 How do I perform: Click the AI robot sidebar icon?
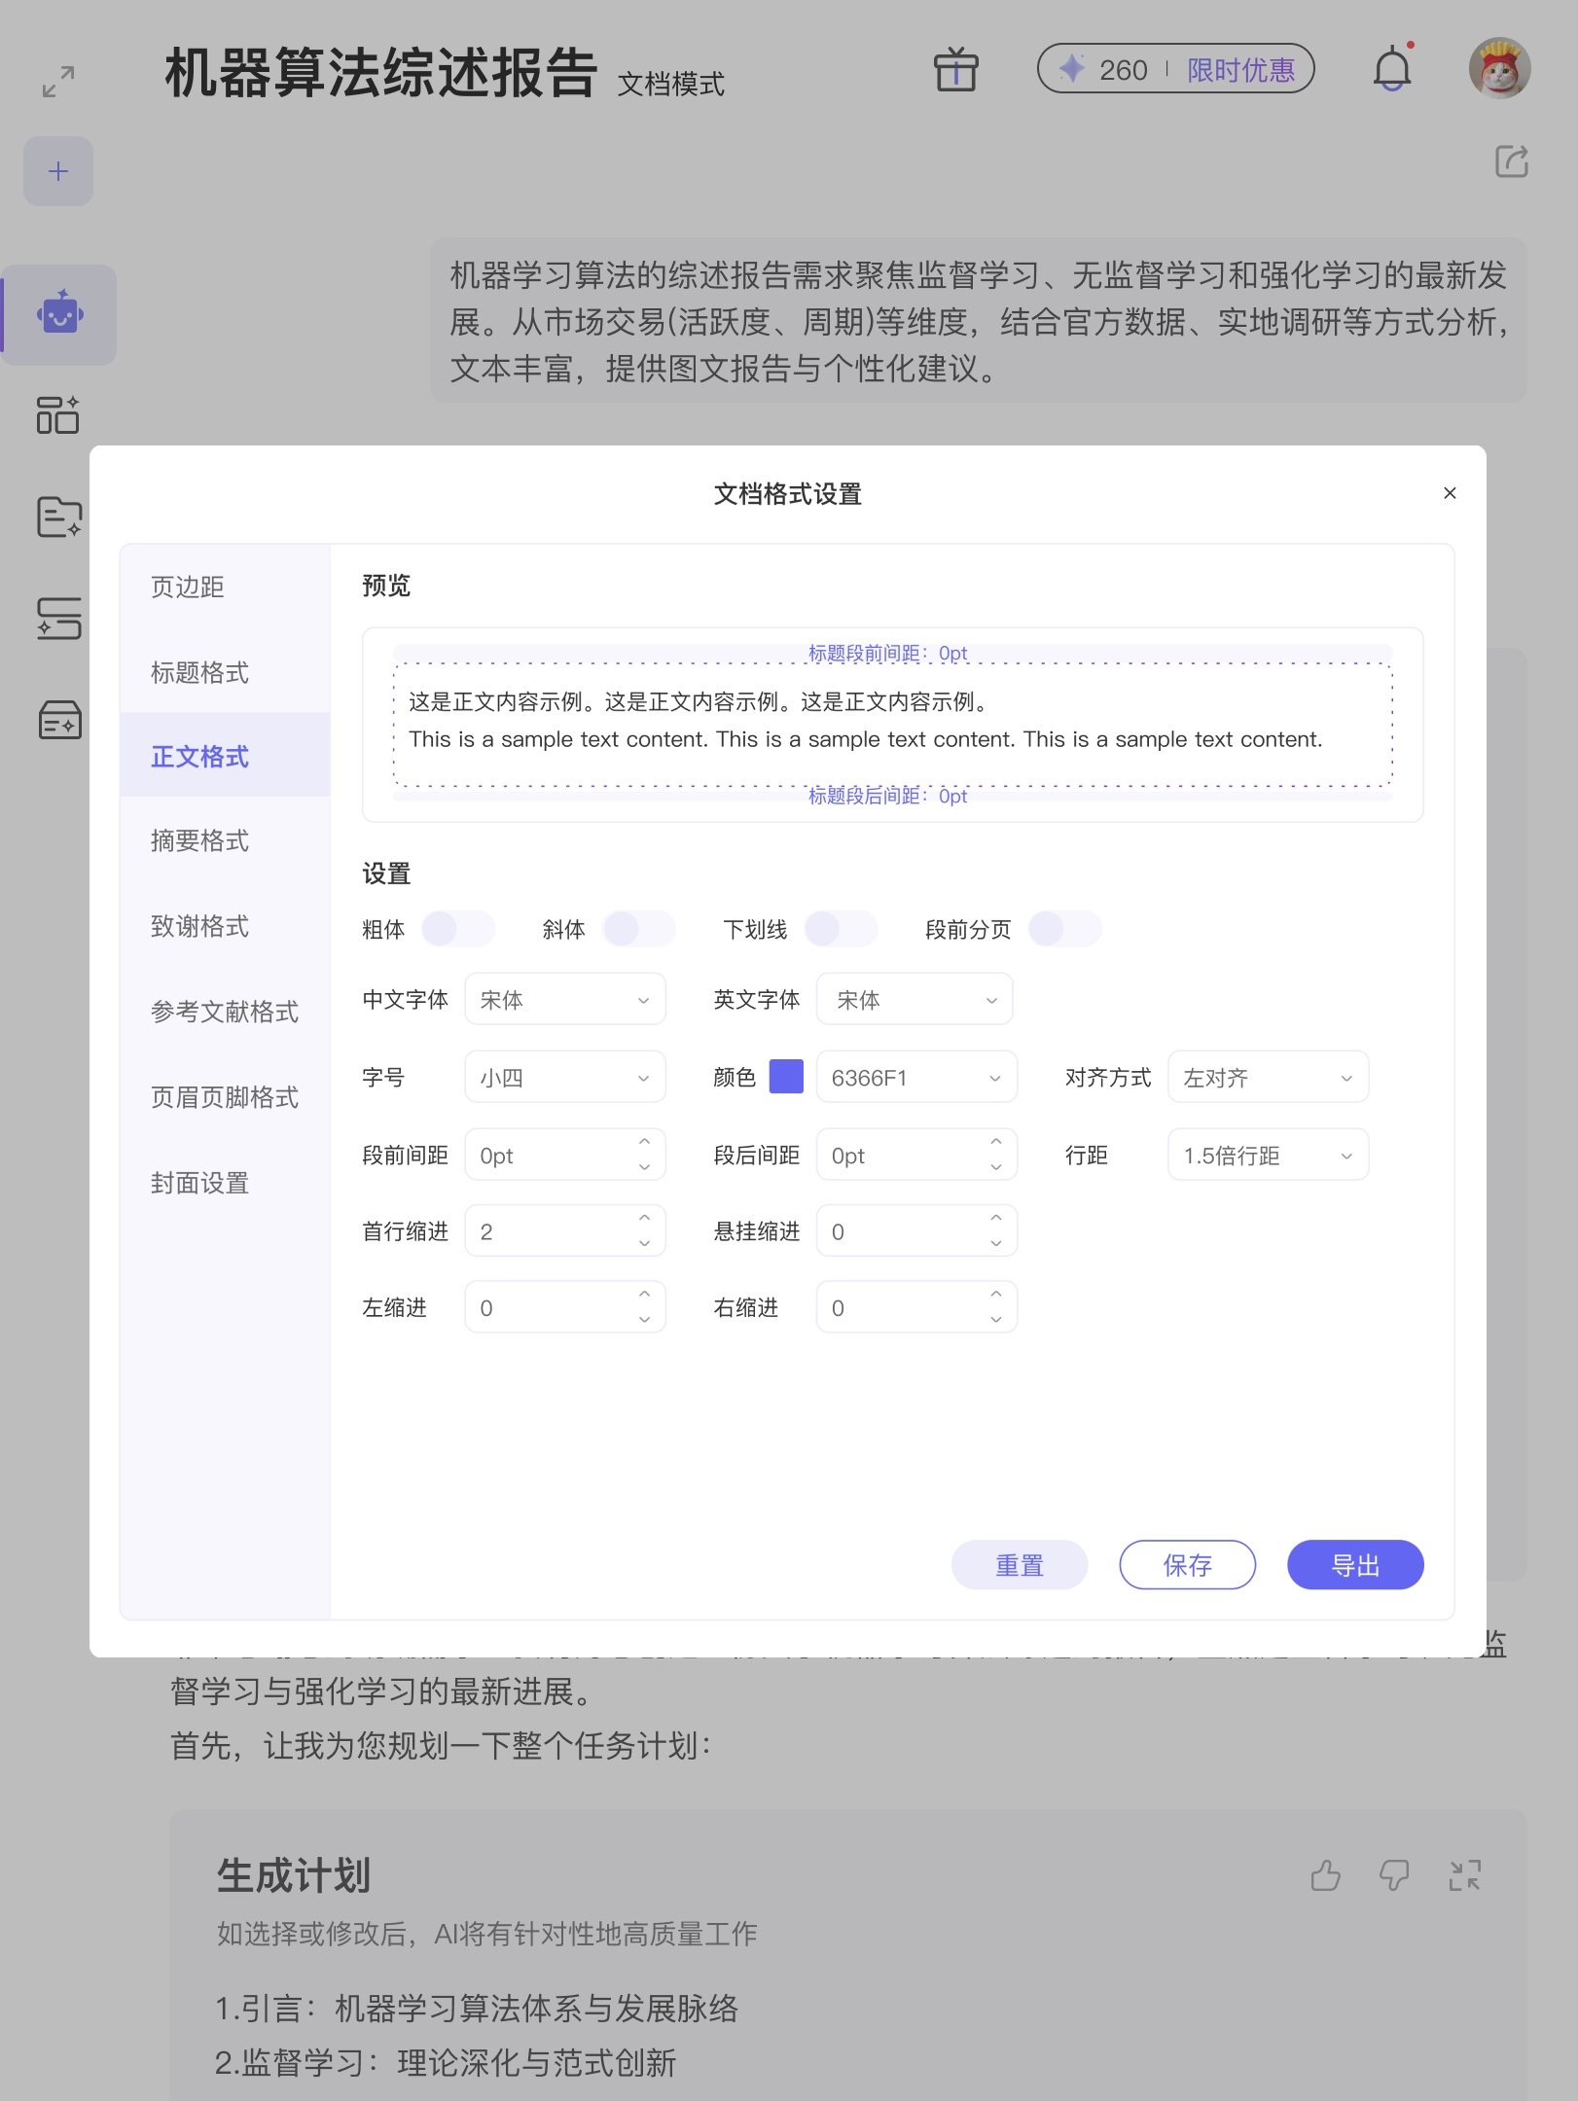[x=59, y=315]
